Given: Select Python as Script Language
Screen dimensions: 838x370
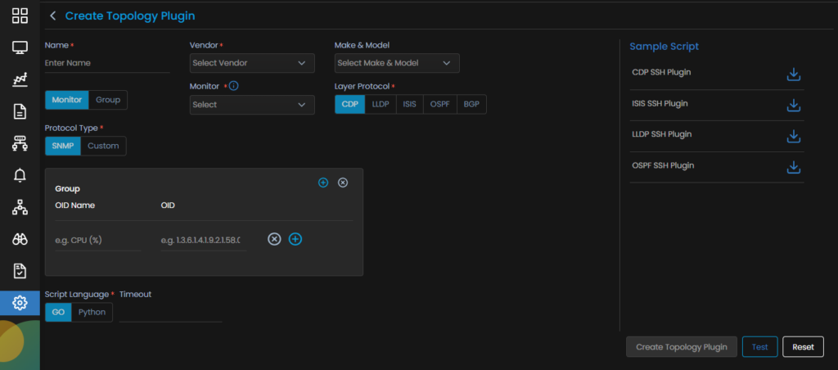Looking at the screenshot, I should click(x=92, y=312).
